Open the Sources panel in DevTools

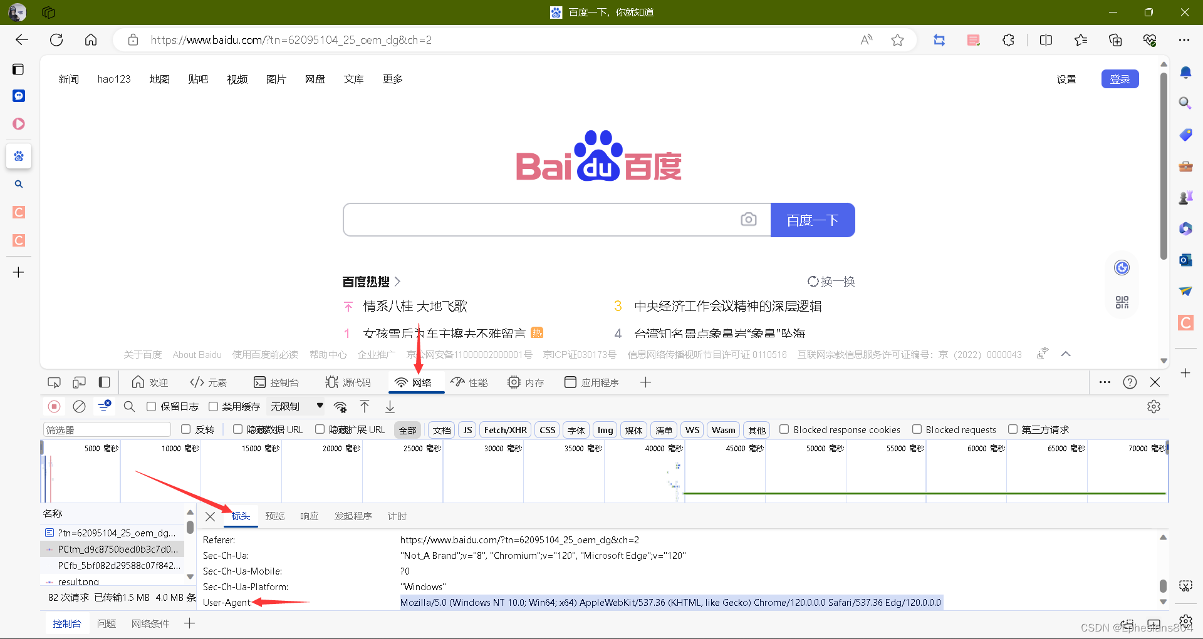pos(349,382)
